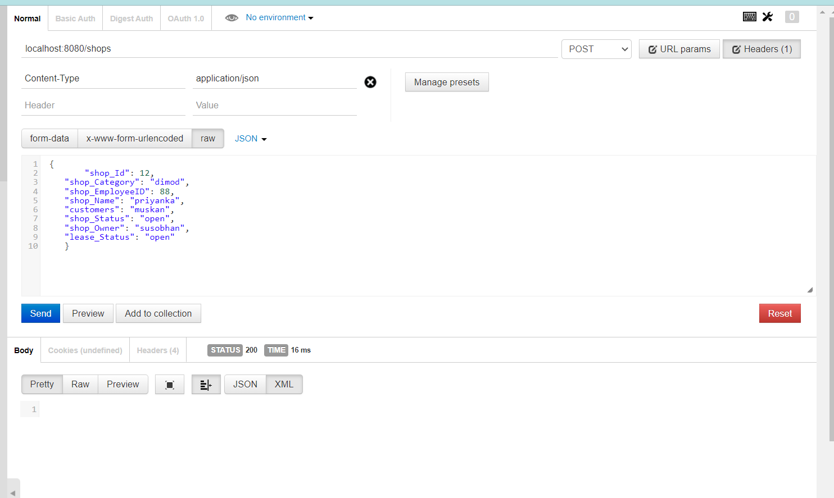Select Preview response view
834x498 pixels.
click(x=123, y=385)
